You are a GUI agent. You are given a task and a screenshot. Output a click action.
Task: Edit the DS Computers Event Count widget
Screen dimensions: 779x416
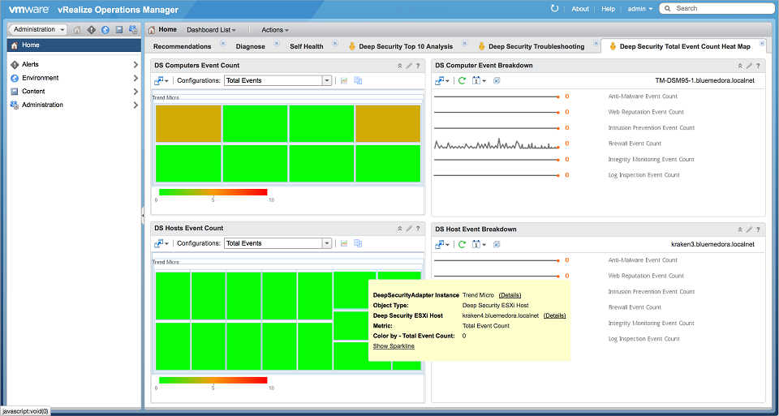coord(410,66)
